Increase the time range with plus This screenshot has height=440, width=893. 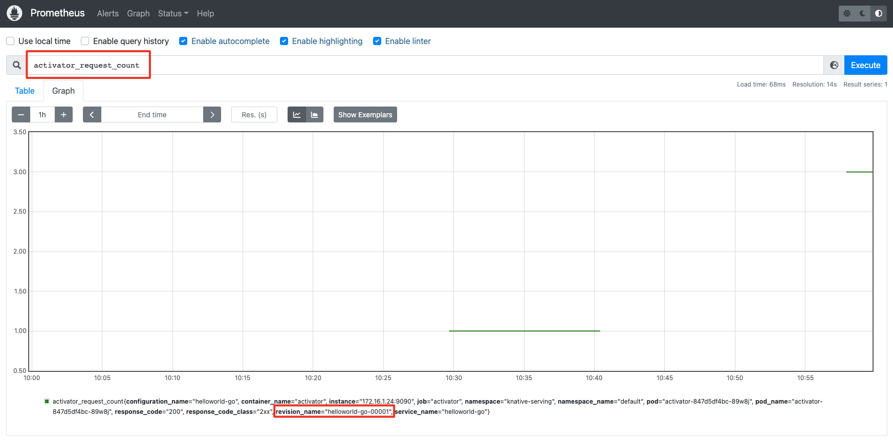click(63, 115)
